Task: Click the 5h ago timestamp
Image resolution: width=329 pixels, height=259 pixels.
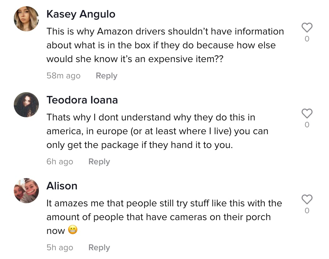Action: pyautogui.click(x=60, y=248)
